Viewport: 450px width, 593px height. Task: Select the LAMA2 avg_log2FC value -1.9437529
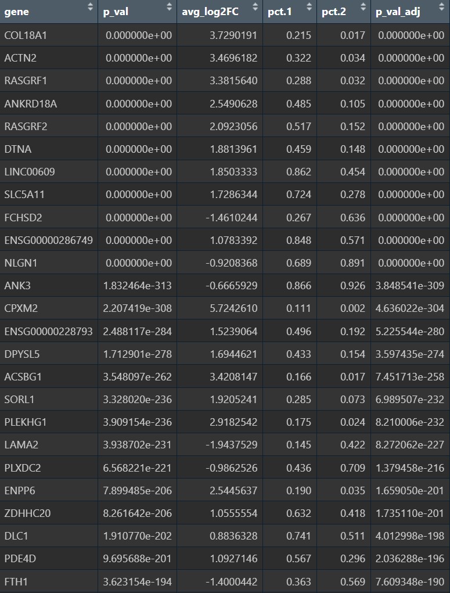231,445
